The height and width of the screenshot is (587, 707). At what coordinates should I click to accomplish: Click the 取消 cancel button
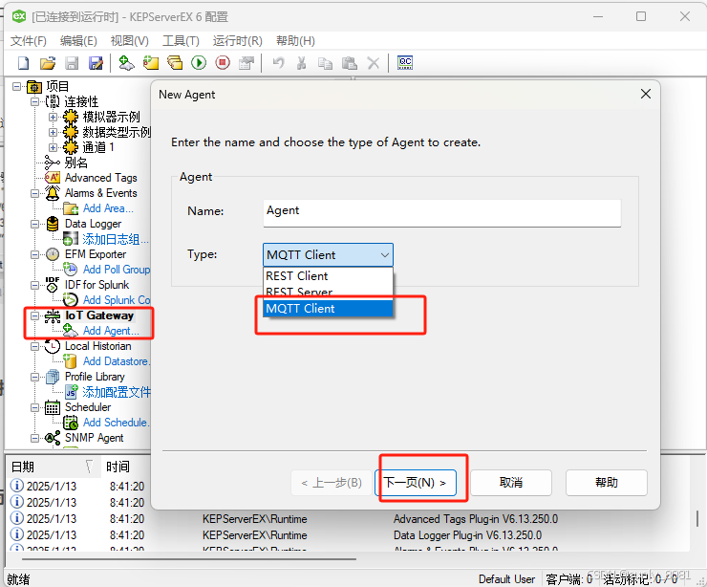tap(511, 483)
